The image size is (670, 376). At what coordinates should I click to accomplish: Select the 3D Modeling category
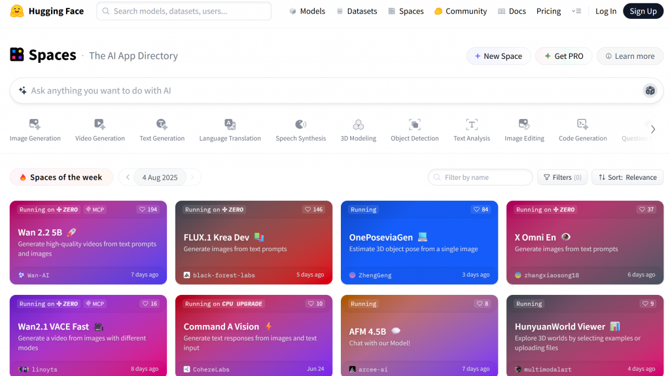click(x=358, y=130)
